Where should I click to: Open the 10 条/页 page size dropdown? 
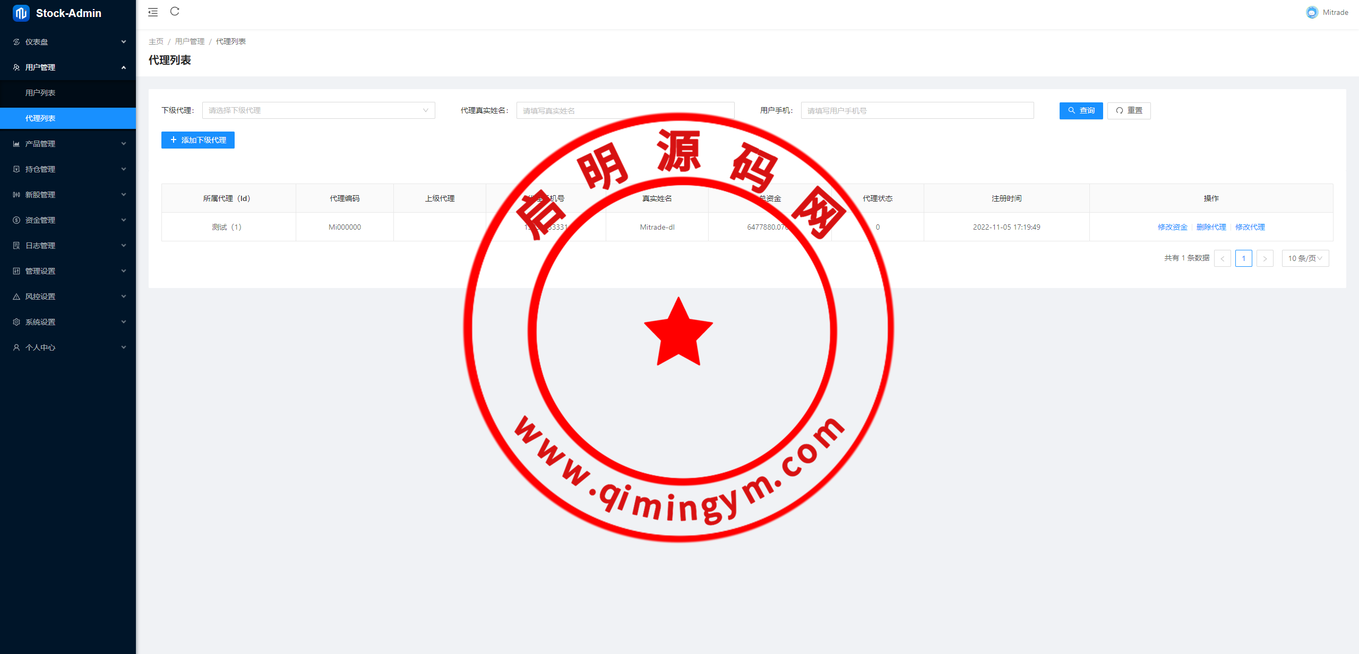pos(1305,258)
